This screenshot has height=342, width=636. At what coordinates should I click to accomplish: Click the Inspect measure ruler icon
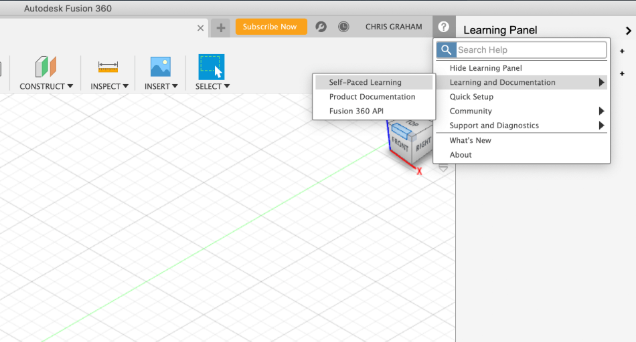(x=108, y=67)
